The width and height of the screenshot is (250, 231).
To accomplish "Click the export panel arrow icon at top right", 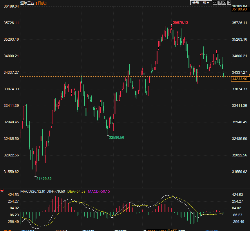I will 229,3.
